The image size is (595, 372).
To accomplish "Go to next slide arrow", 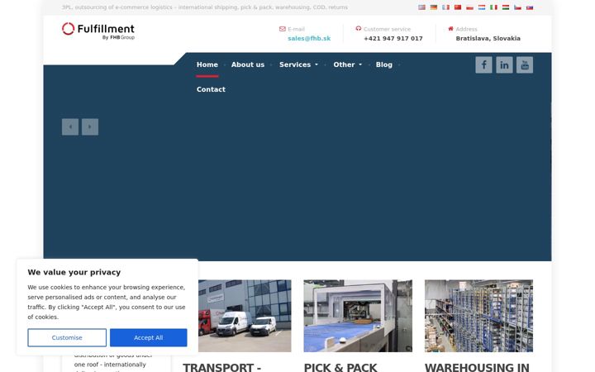I will click(90, 126).
